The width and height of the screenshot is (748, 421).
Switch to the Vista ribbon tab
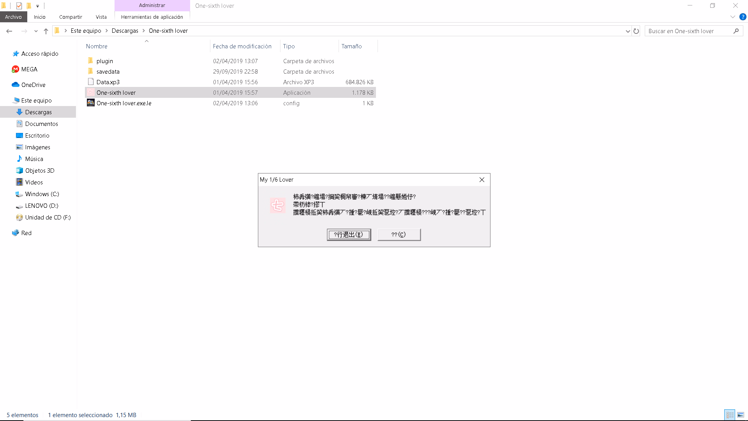101,17
